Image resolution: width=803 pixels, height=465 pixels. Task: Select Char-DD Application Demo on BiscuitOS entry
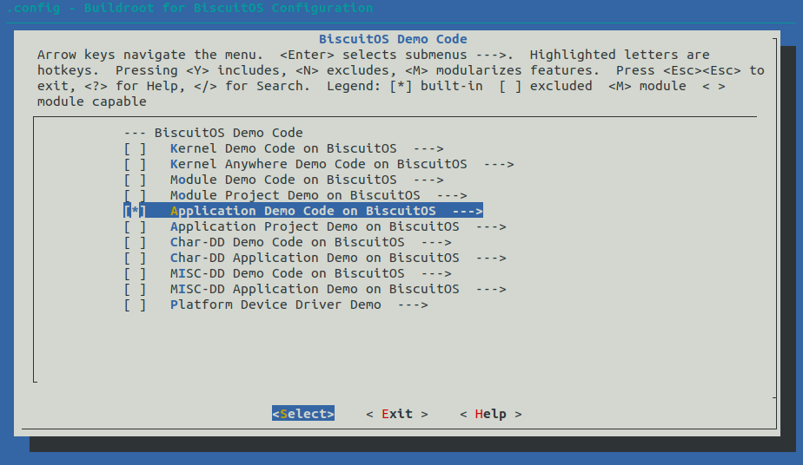[x=315, y=258]
